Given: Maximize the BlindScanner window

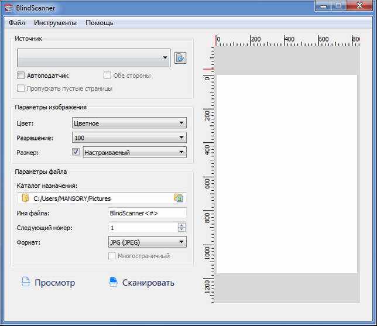Looking at the screenshot, I should [x=339, y=5].
